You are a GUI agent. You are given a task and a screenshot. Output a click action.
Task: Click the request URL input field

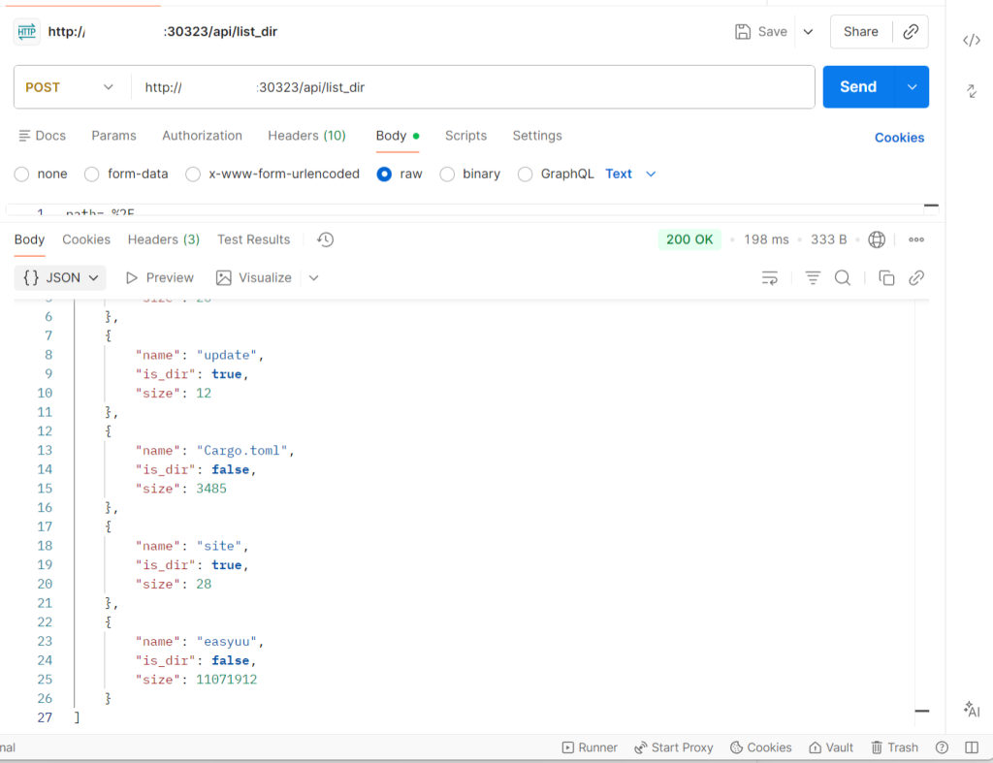coord(475,87)
